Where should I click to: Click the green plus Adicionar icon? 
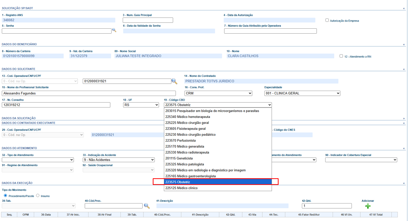(x=368, y=206)
